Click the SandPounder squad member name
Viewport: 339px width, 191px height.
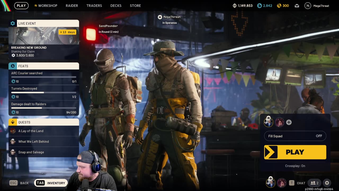click(x=108, y=26)
